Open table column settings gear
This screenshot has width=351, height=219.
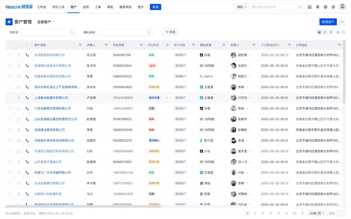point(338,32)
